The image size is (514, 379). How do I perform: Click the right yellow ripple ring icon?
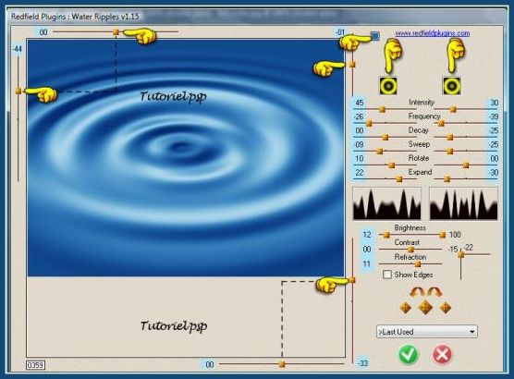[452, 86]
